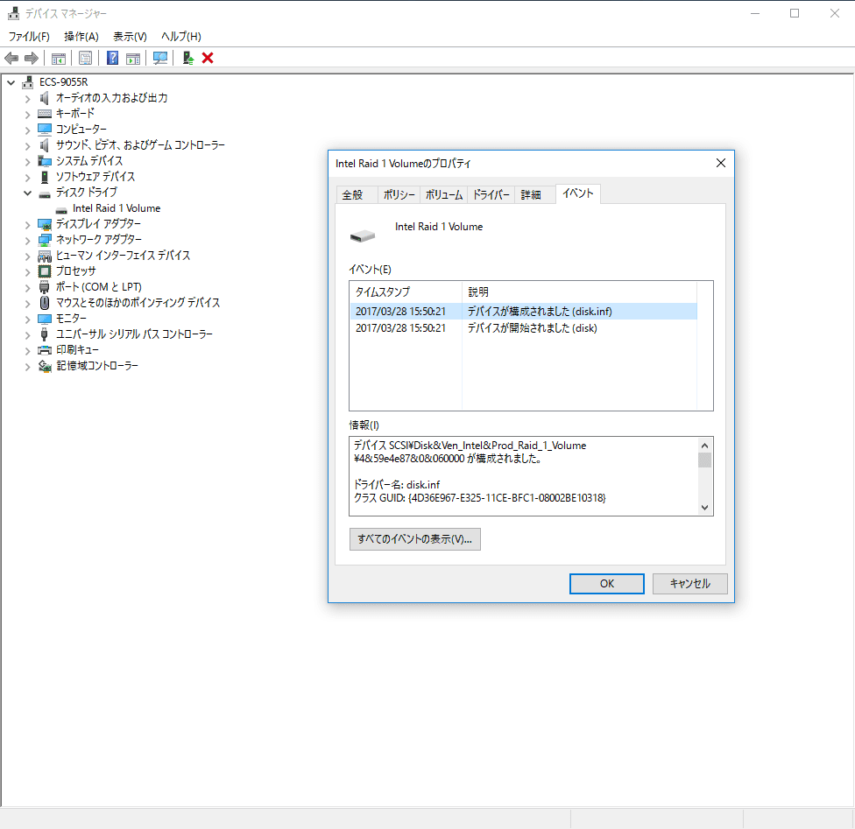Open the ファイル(F) menu
The width and height of the screenshot is (855, 829).
(29, 37)
